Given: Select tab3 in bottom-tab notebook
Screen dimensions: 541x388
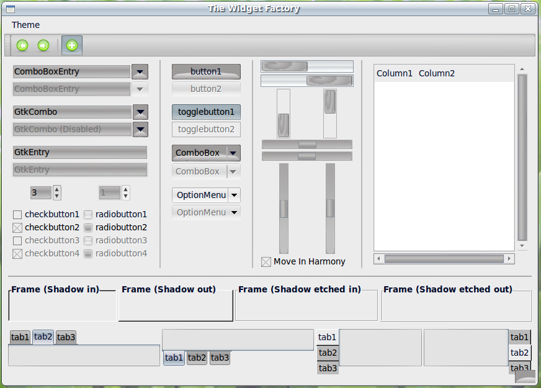Looking at the screenshot, I should click(x=220, y=358).
